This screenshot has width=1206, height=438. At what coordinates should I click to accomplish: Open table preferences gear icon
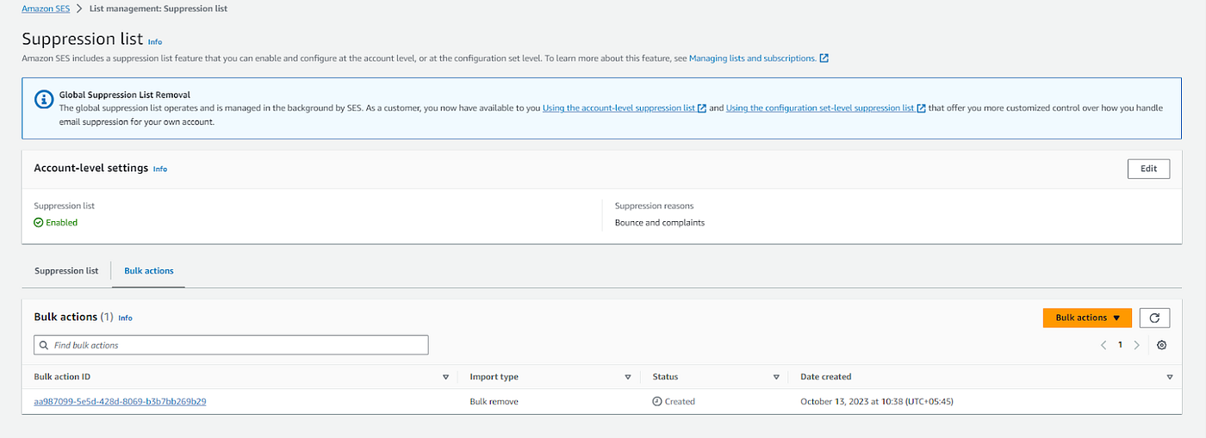tap(1161, 345)
